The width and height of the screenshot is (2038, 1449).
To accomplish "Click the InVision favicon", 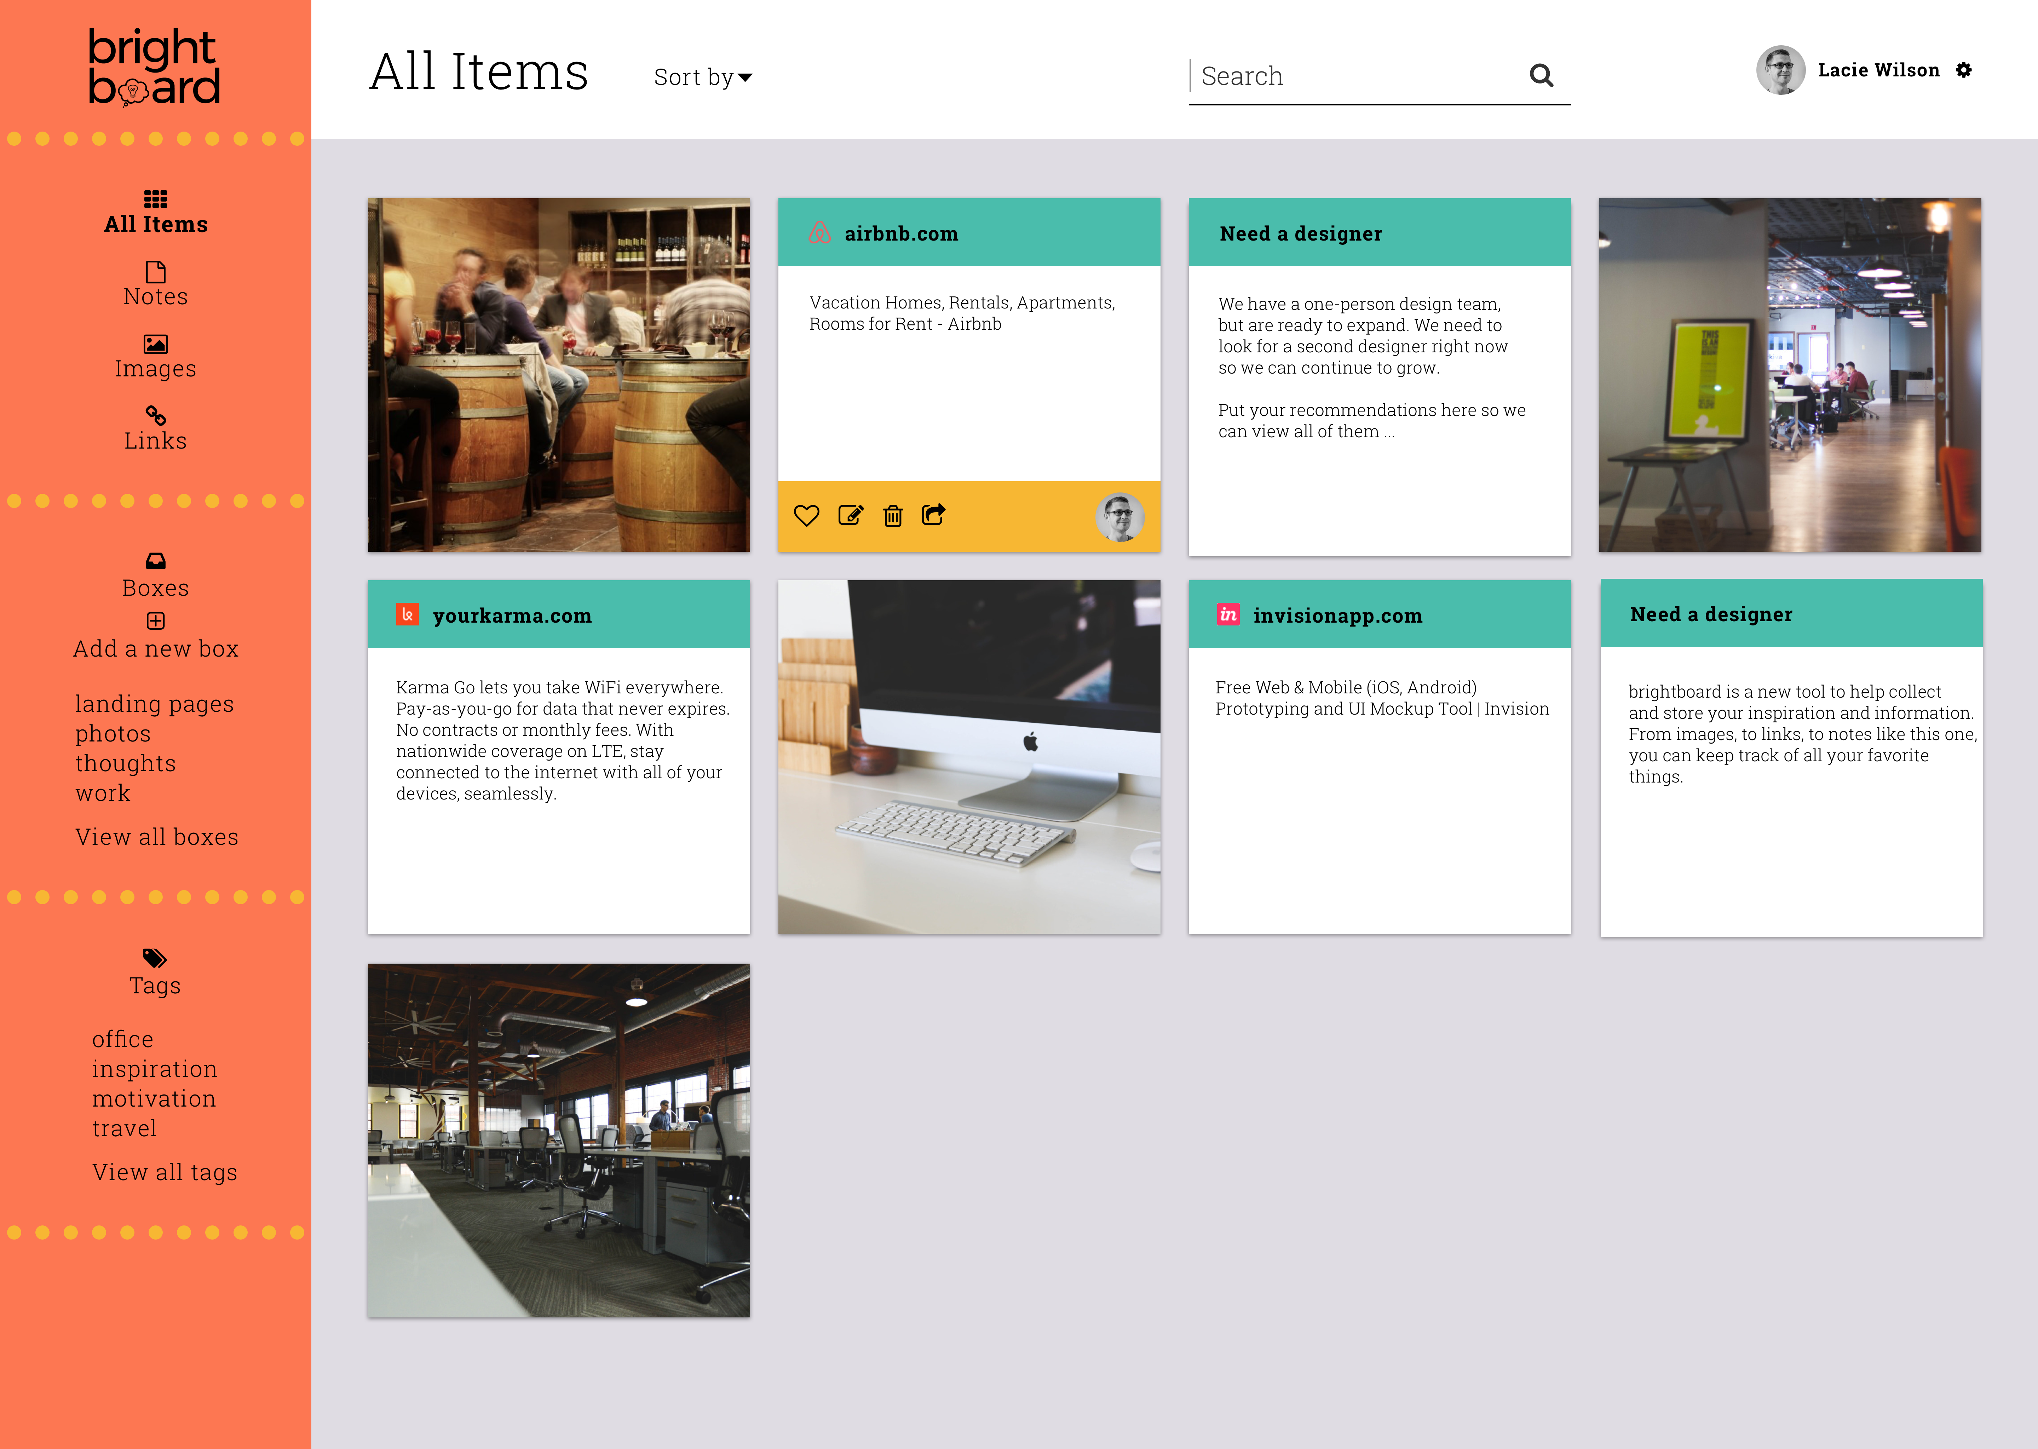I will 1228,614.
